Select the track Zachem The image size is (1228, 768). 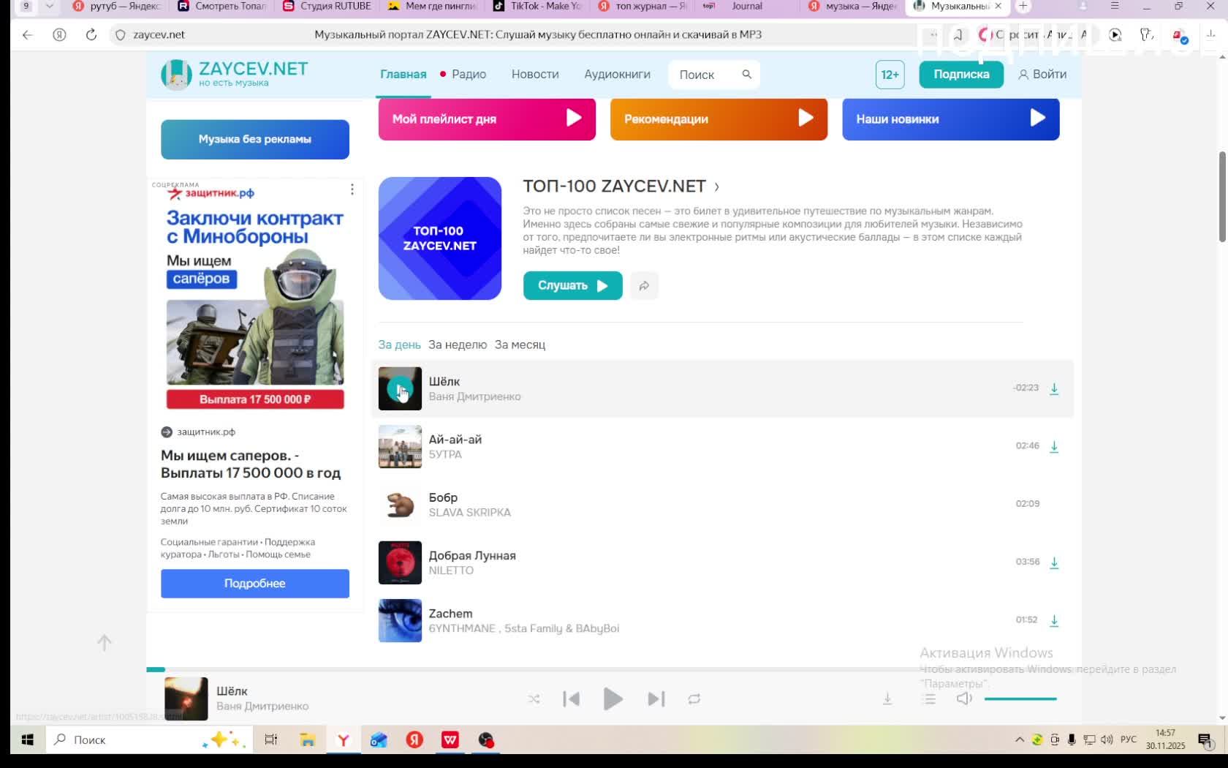point(450,614)
